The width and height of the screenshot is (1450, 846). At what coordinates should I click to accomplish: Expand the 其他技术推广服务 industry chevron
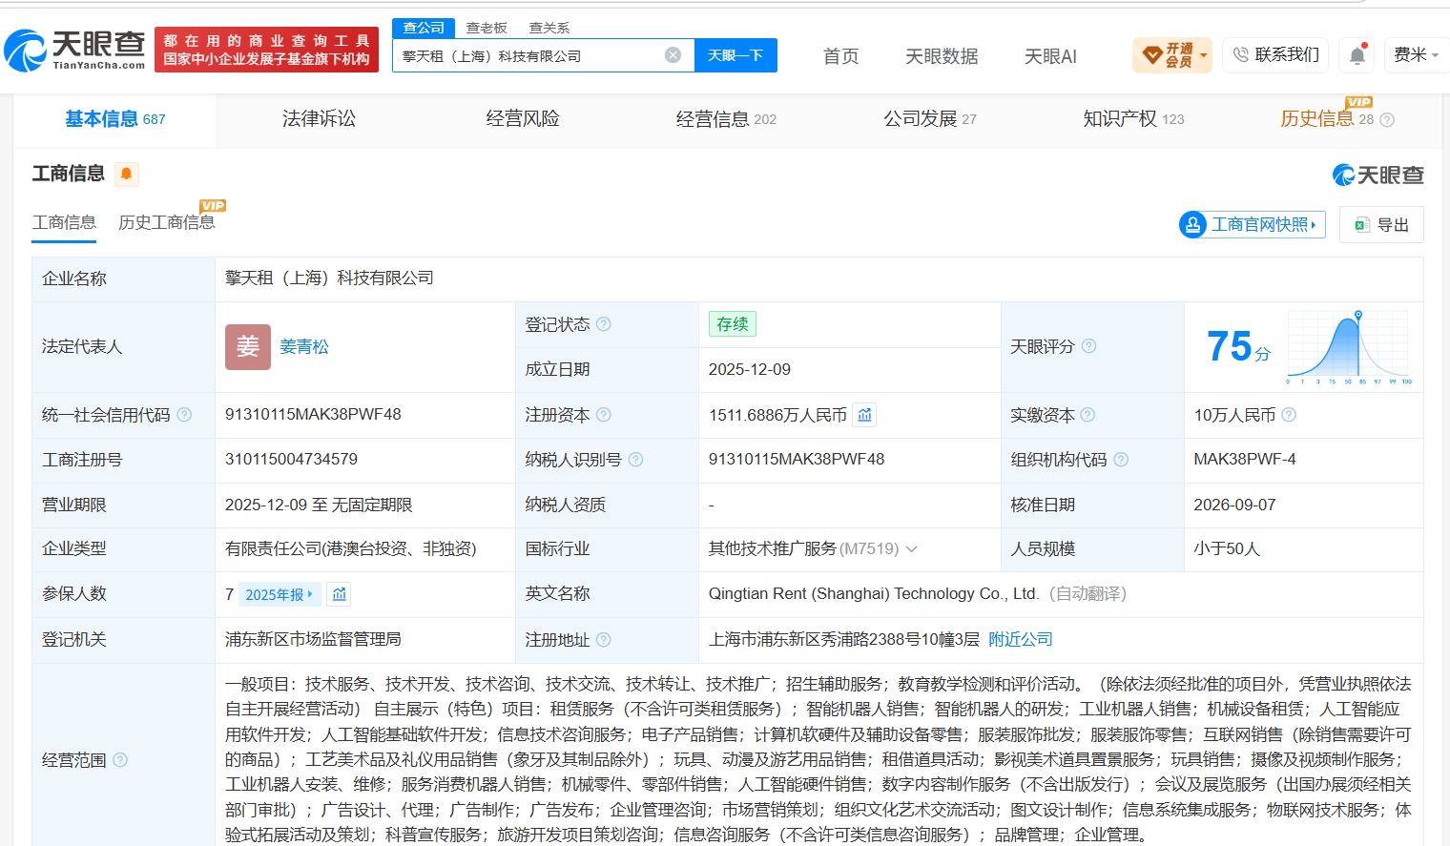(x=911, y=549)
